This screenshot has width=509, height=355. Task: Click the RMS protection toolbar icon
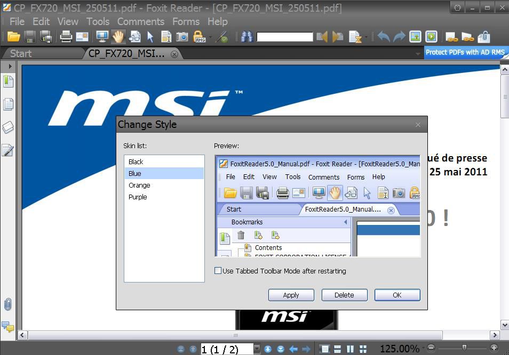(198, 37)
